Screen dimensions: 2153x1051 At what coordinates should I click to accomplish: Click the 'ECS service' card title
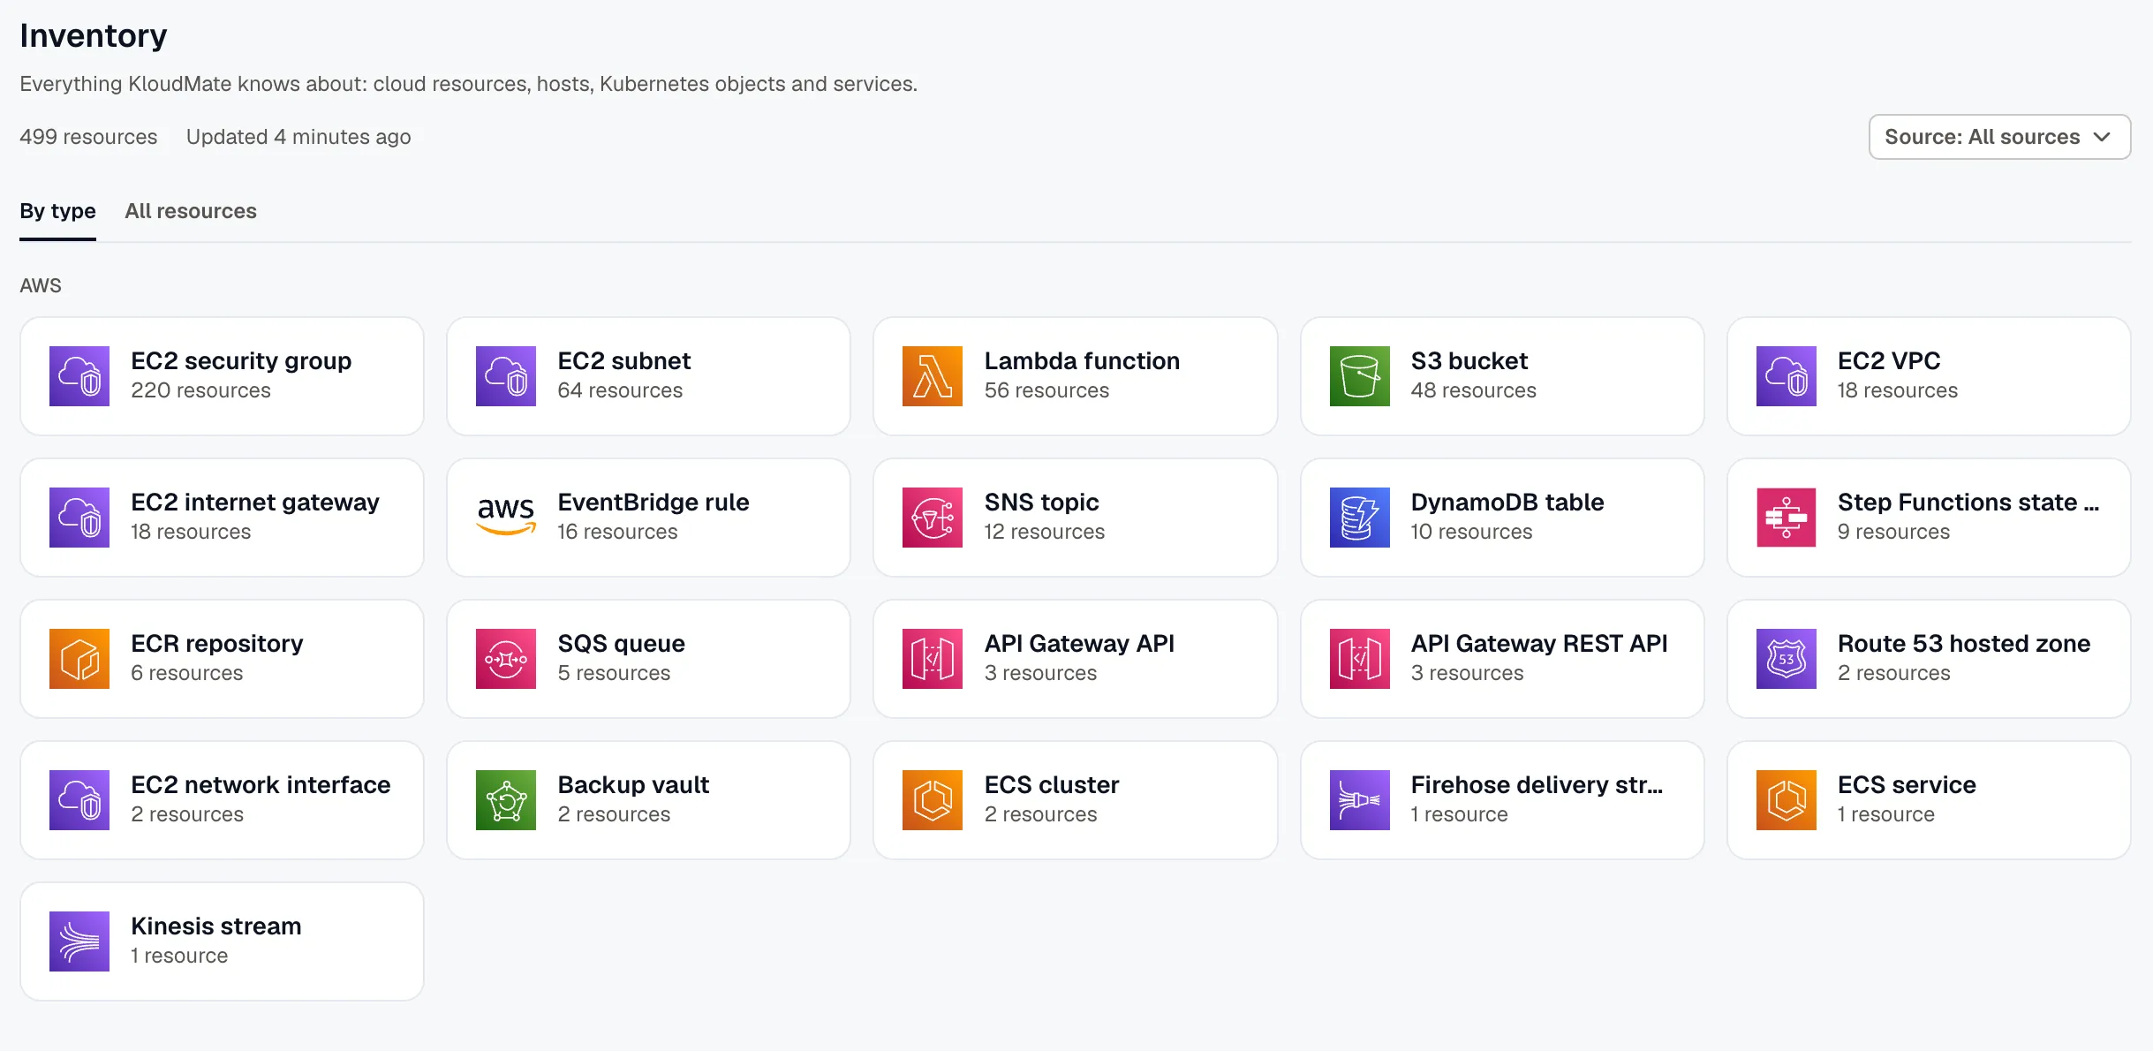pos(1907,784)
